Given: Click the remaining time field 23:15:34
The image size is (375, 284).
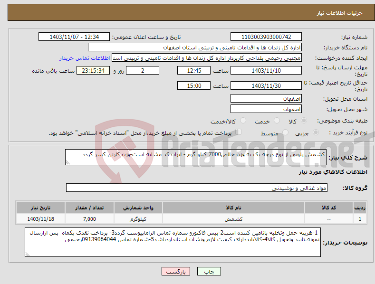Looking at the screenshot, I should coord(93,70).
